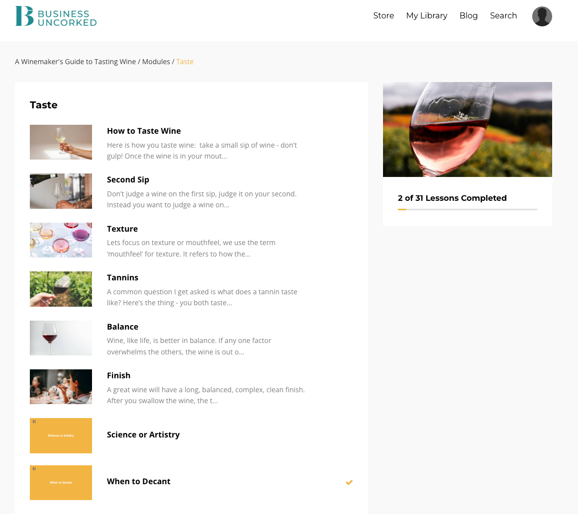Click the Business Uncorked logo

tap(56, 16)
